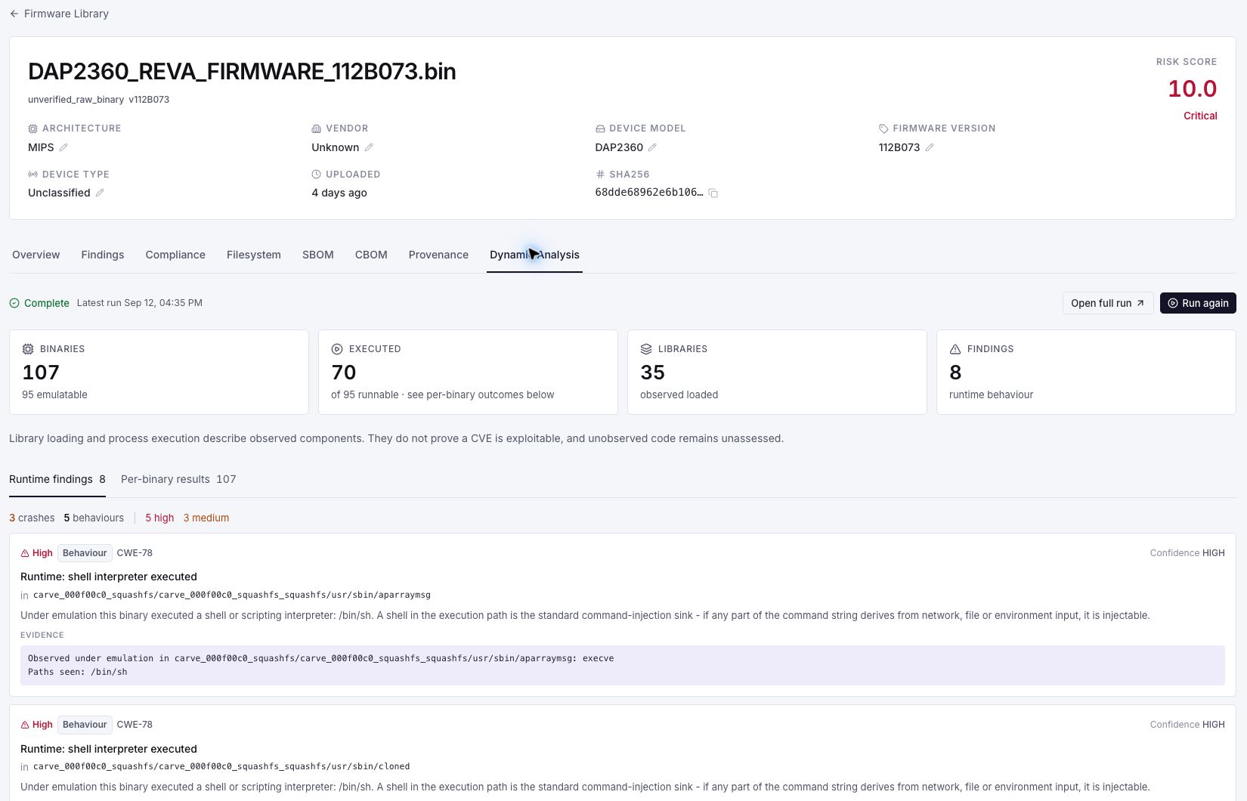The width and height of the screenshot is (1247, 801).
Task: Edit the MIPS architecture pencil icon
Action: pos(63,147)
